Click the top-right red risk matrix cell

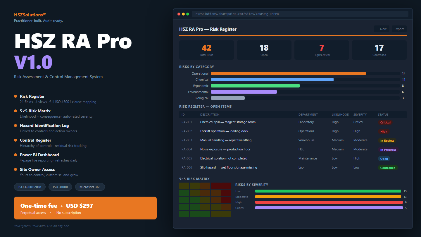click(x=226, y=186)
